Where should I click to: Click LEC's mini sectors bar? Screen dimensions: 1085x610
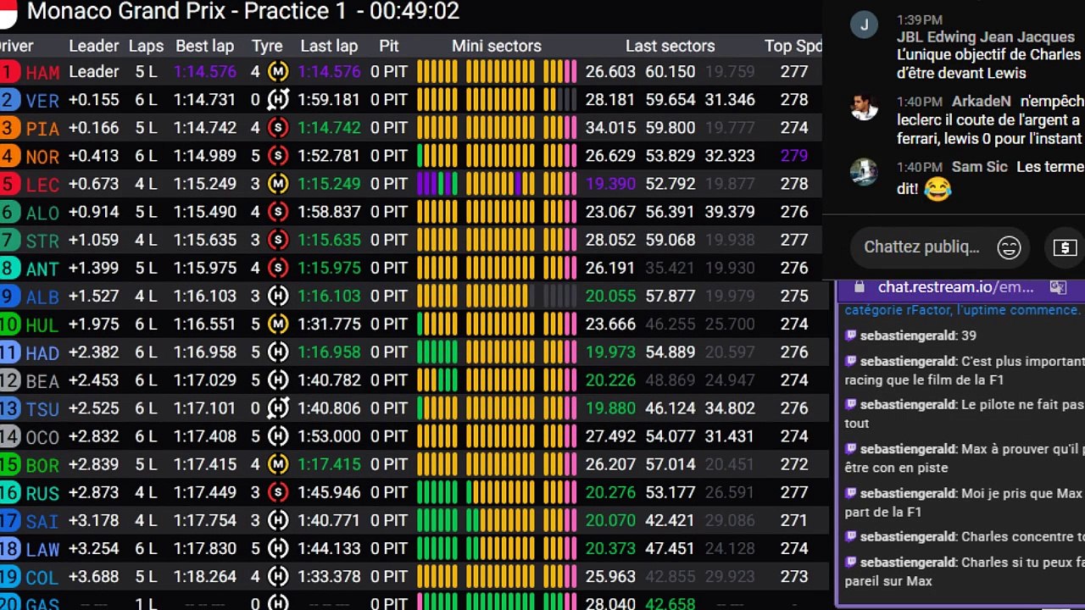pos(497,184)
